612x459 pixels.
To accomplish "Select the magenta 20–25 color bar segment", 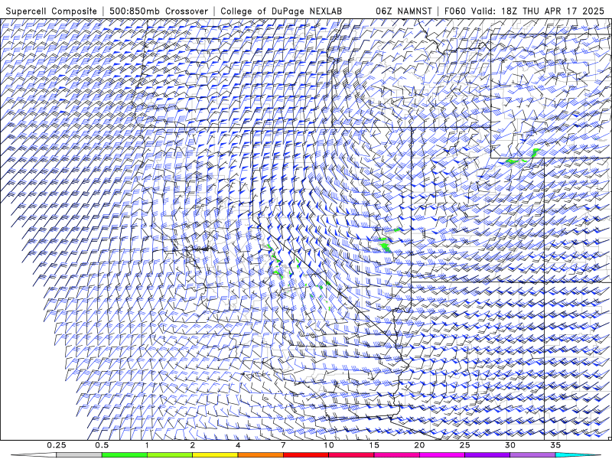I will point(442,455).
